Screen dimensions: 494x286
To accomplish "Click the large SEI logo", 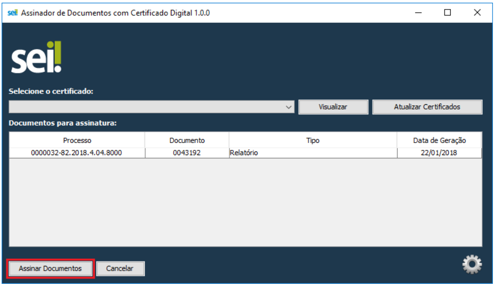I will [37, 58].
